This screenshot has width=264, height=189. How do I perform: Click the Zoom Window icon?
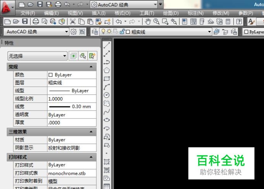165,21
